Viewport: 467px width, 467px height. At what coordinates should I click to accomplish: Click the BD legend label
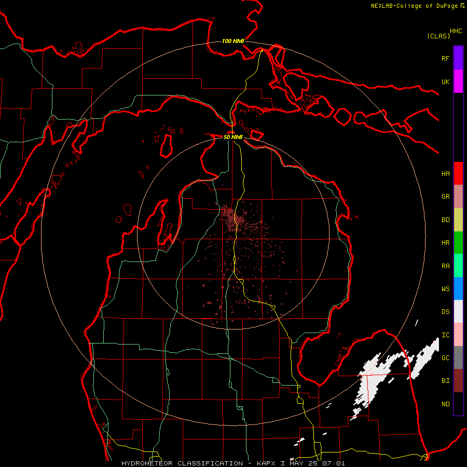[x=445, y=220]
